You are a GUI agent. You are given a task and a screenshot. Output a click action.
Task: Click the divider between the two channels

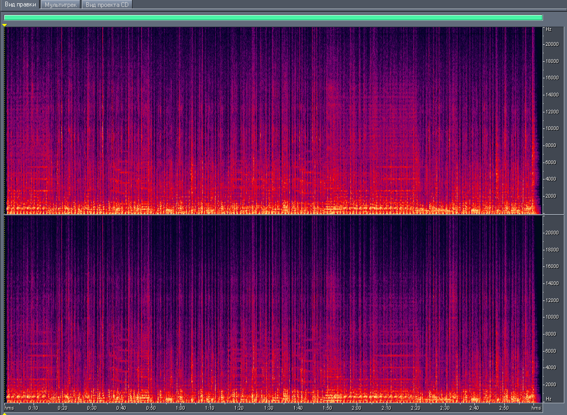(273, 215)
